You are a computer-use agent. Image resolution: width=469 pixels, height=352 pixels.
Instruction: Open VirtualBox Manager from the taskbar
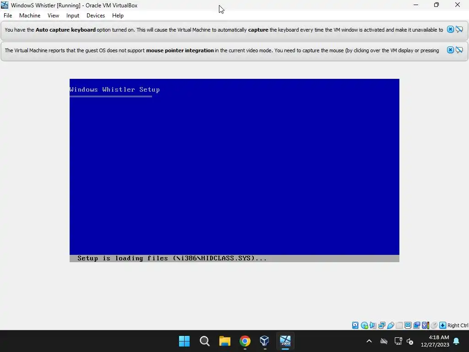(265, 341)
